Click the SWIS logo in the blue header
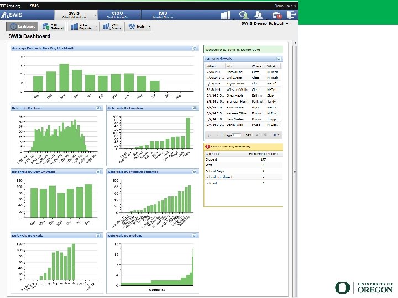Image resolution: width=398 pixels, height=298 pixels. coord(12,15)
